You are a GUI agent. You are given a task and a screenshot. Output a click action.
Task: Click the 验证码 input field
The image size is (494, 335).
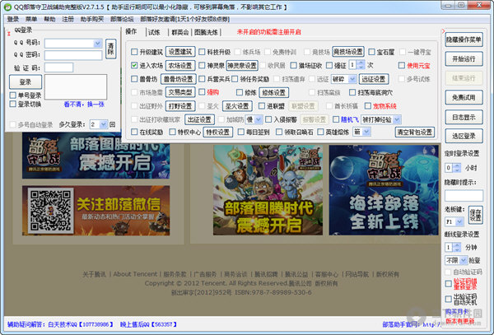[58, 67]
